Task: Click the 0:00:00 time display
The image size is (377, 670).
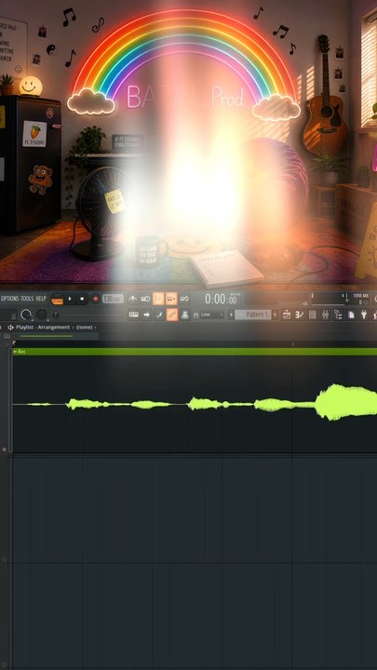Action: (x=221, y=299)
